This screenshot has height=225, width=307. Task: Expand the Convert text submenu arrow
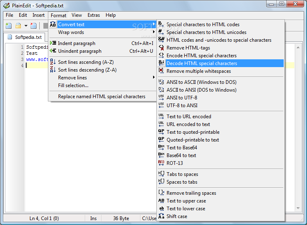tap(154, 24)
